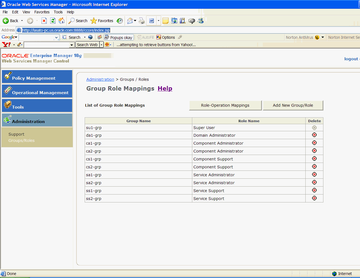
Task: Go to the Home page icon
Action: (61, 21)
